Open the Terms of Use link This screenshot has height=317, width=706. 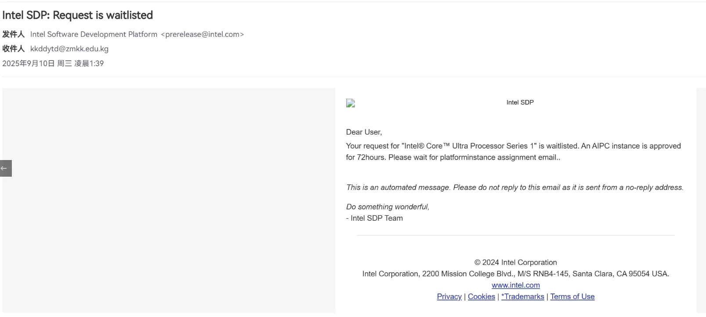[x=572, y=296]
